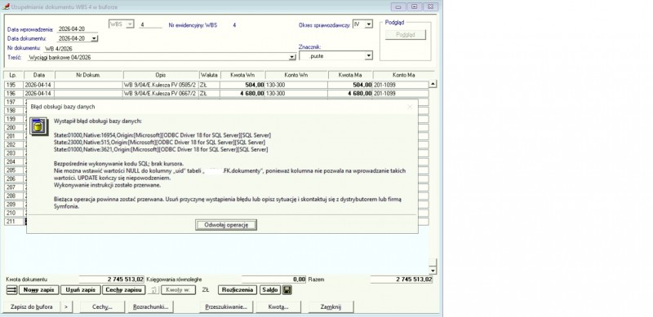Open the Data dokumentu date dropdown
Image resolution: width=653 pixels, height=317 pixels.
94,38
